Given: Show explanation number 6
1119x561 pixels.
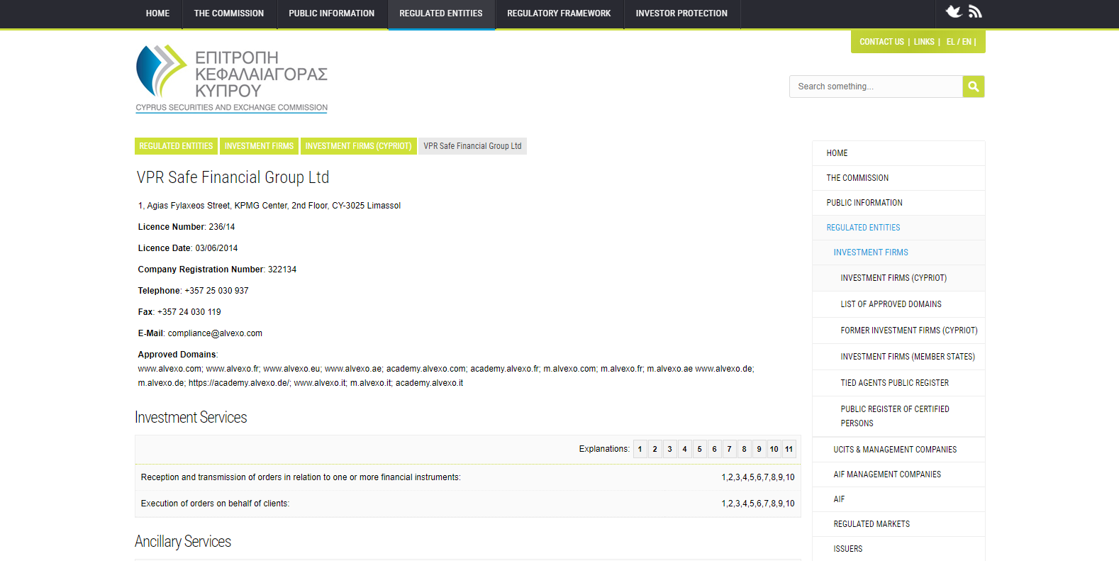Looking at the screenshot, I should 714,449.
